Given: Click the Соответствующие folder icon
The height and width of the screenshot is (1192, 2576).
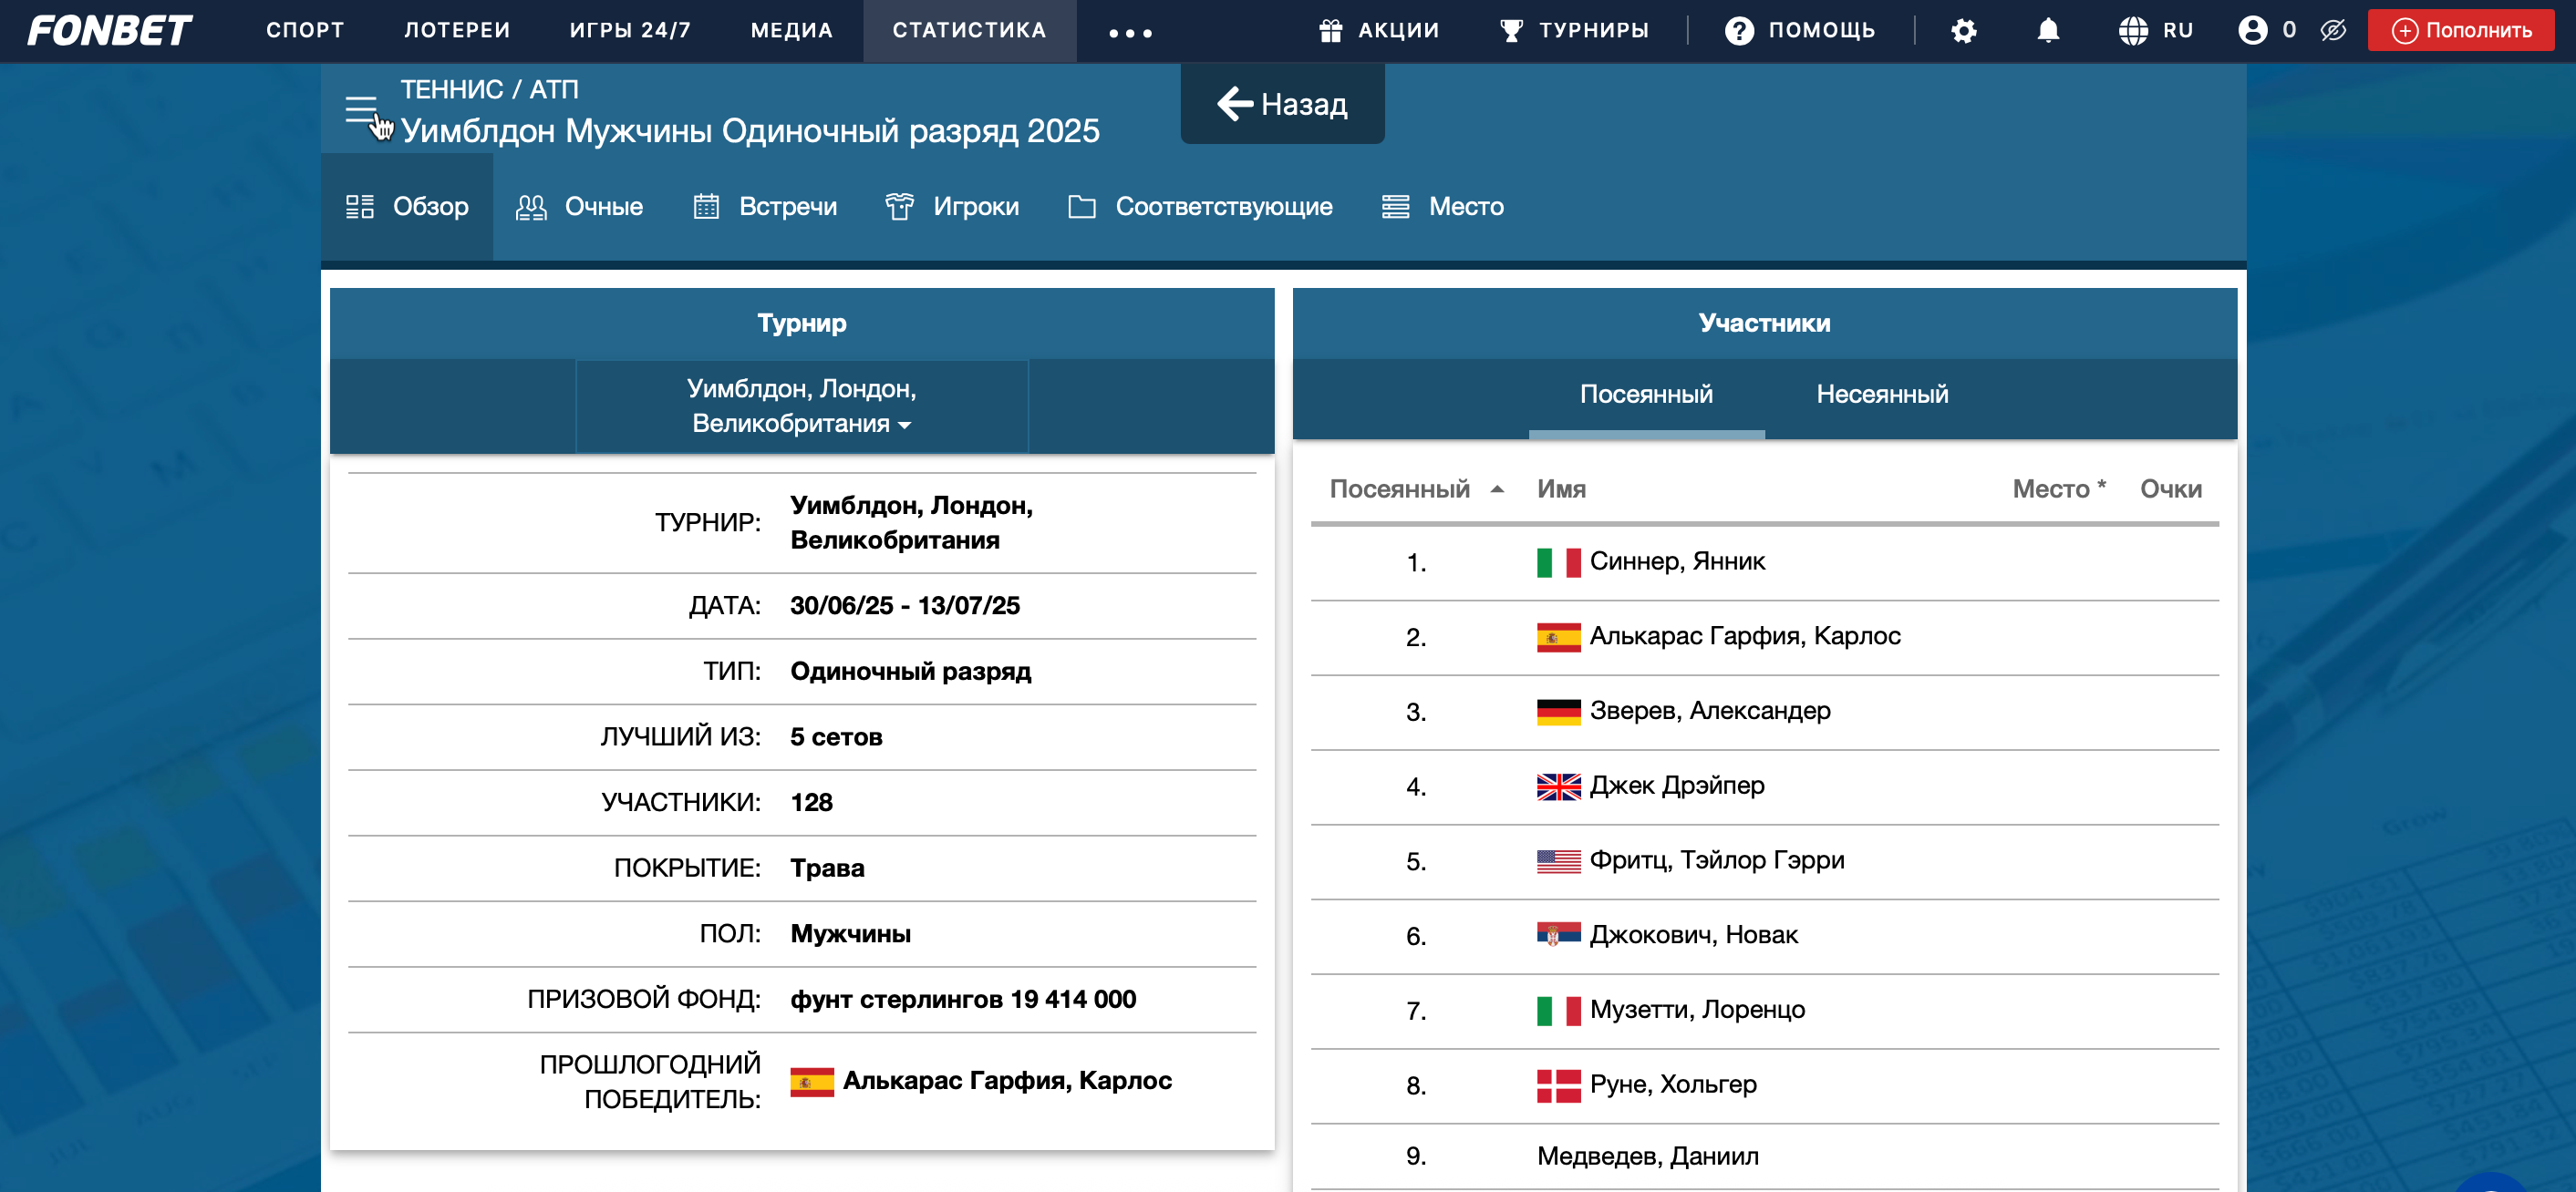Looking at the screenshot, I should point(1082,207).
